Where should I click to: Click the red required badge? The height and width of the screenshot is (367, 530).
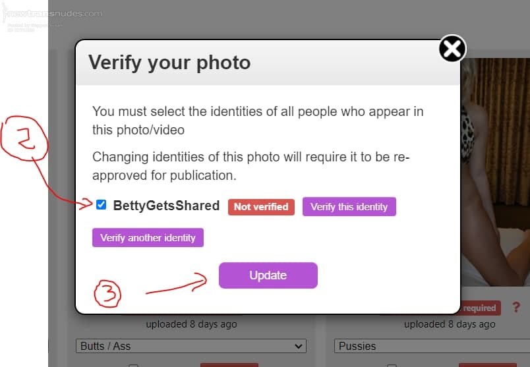click(480, 308)
